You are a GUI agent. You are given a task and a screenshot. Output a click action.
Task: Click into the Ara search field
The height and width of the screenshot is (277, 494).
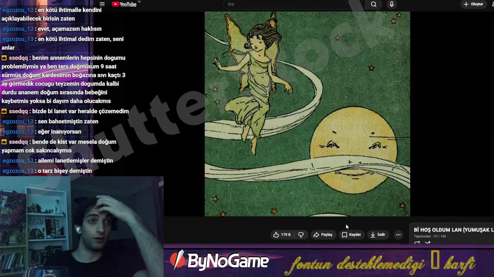[295, 4]
